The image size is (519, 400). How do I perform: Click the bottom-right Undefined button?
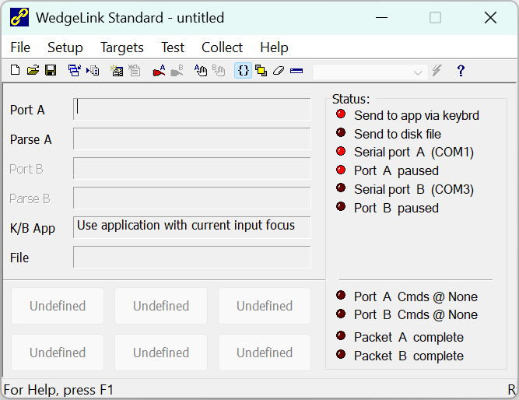[265, 353]
